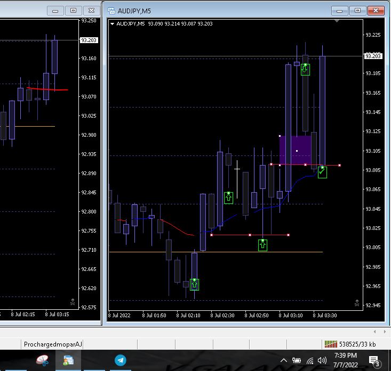Click the connection status bars icon
Screen dimensions: 391x371
pyautogui.click(x=331, y=344)
